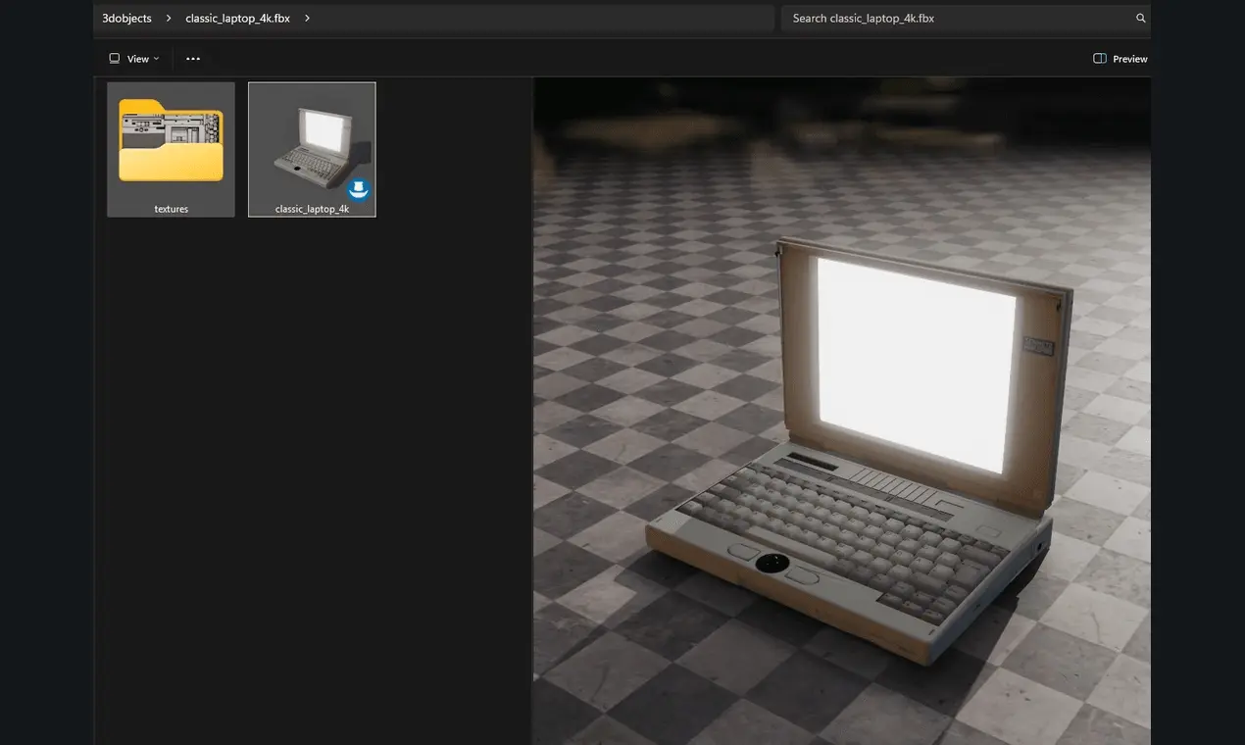Open the See more ellipsis menu
This screenshot has width=1245, height=745.
click(x=193, y=59)
